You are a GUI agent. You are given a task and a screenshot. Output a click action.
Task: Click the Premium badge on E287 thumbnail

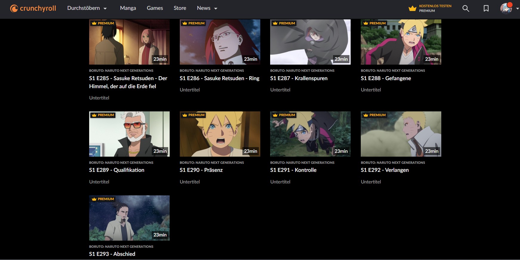click(284, 23)
